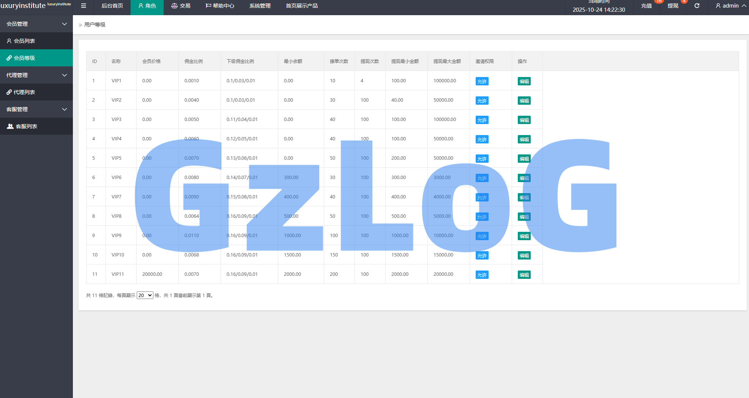The height and width of the screenshot is (398, 749).
Task: Open 客服列表 sidebar entry
Action: click(26, 126)
